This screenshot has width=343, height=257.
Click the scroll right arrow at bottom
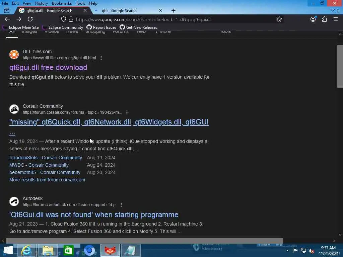click(x=334, y=241)
